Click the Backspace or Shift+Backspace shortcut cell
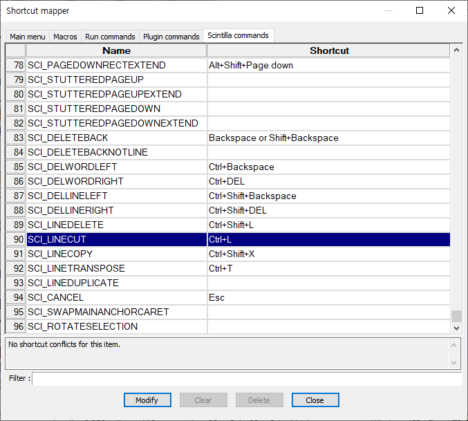 coord(329,138)
